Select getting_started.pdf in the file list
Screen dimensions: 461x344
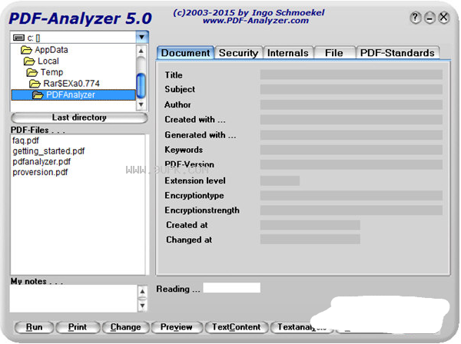pyautogui.click(x=48, y=151)
